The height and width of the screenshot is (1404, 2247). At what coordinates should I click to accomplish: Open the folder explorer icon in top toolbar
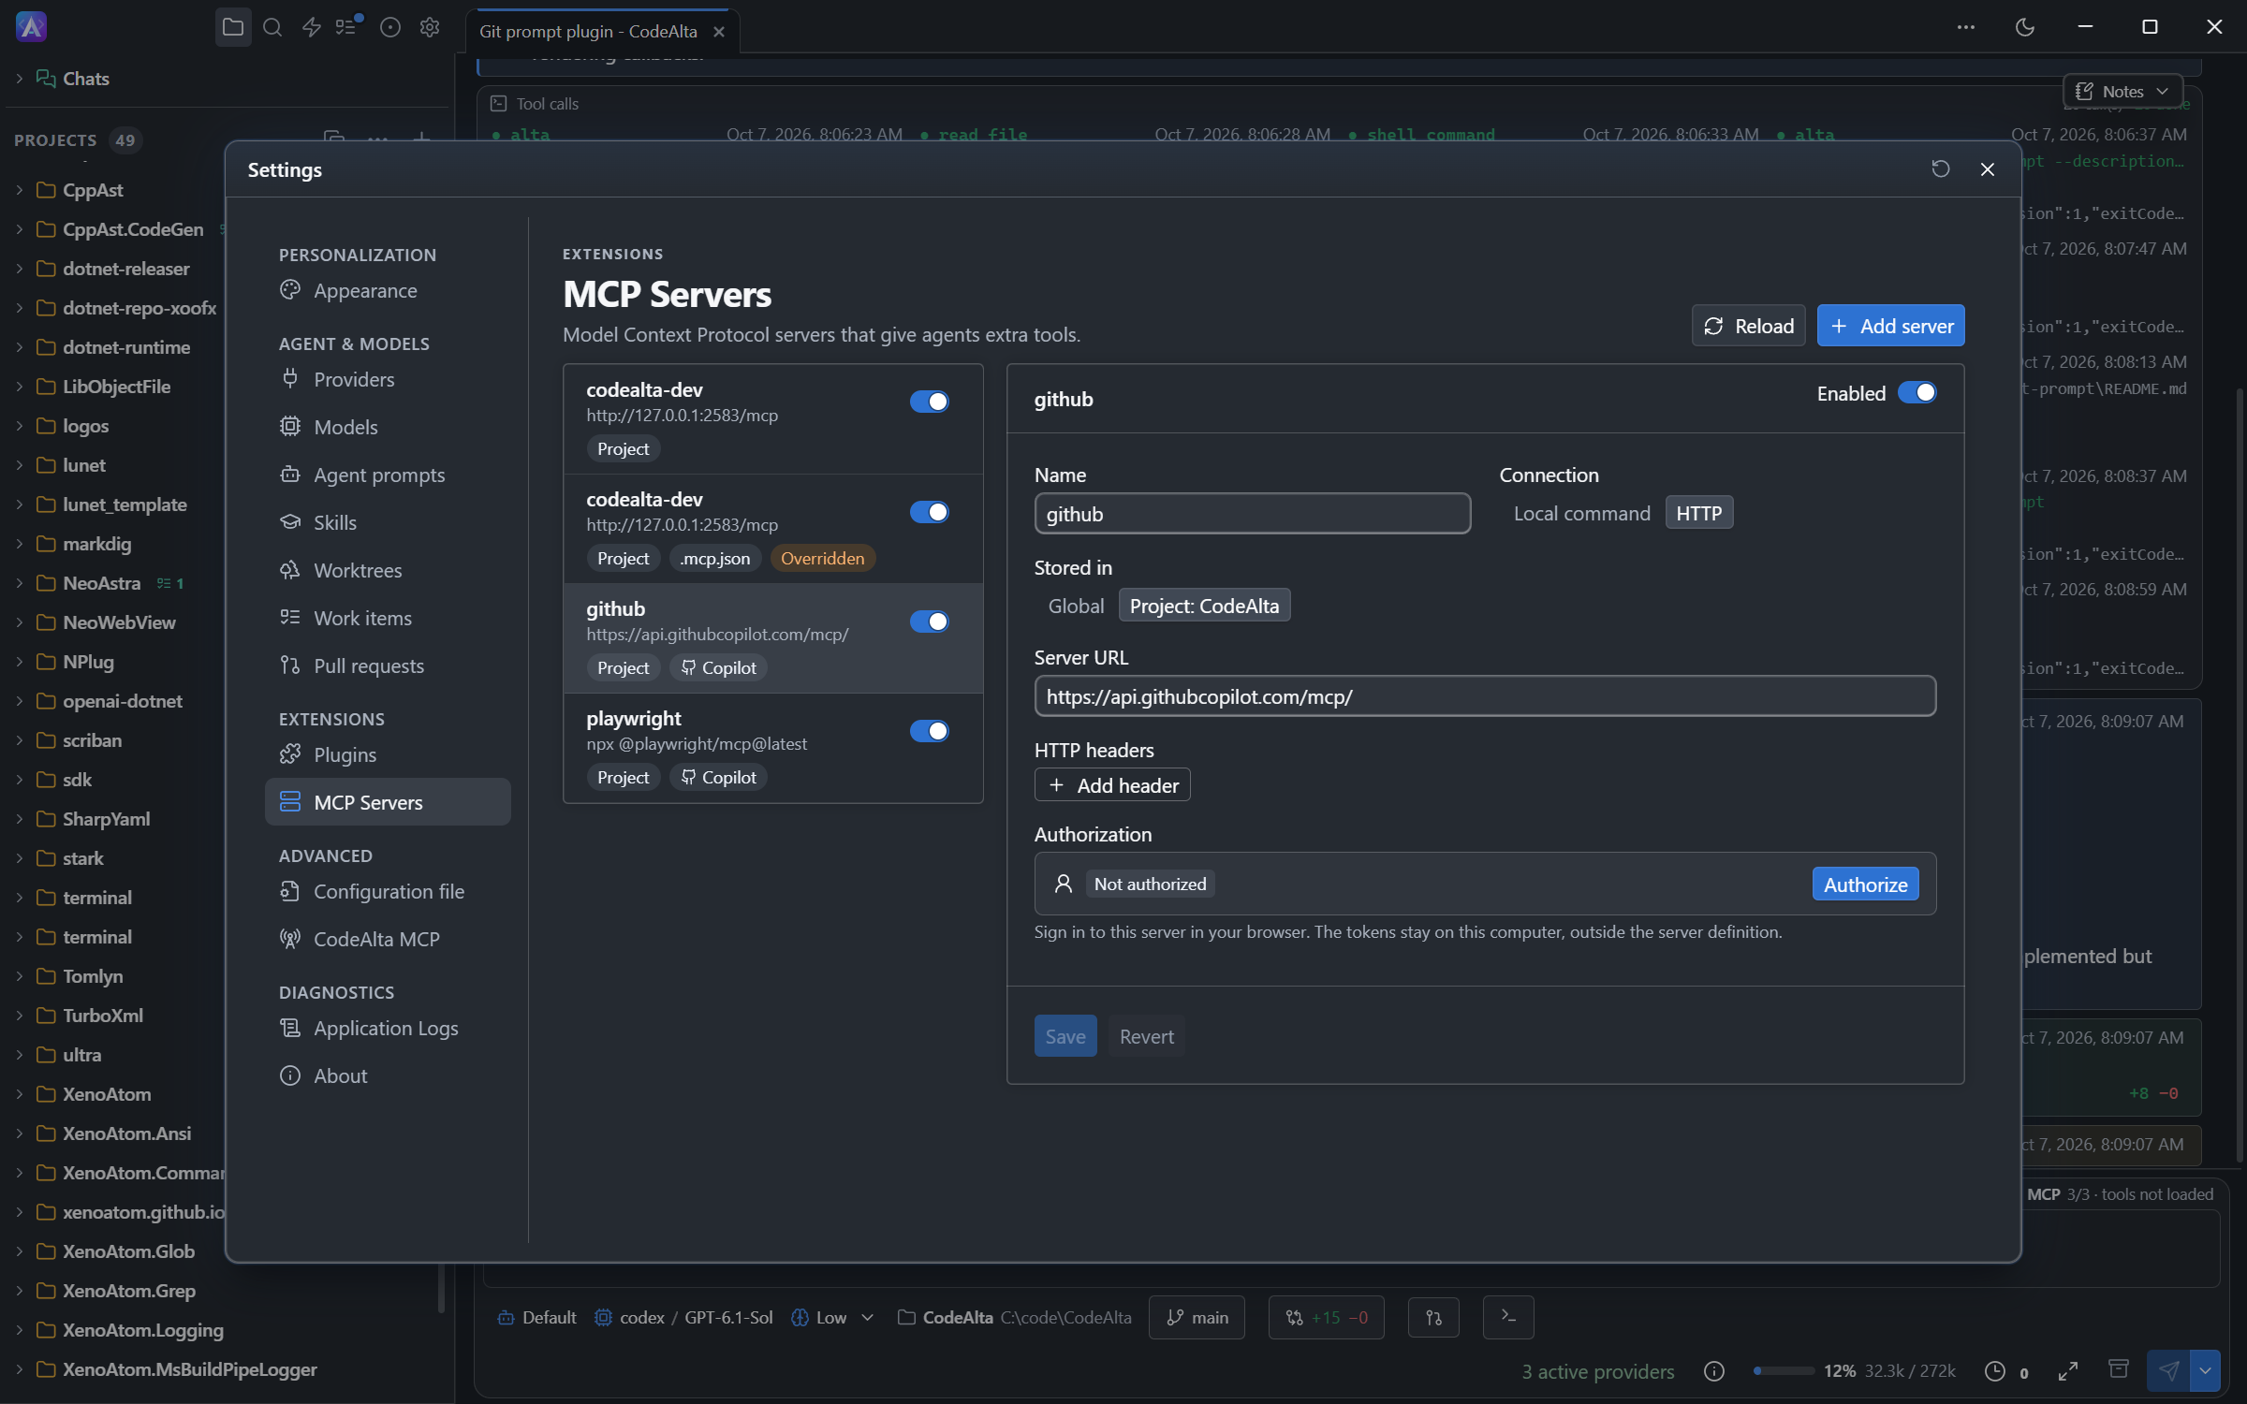(233, 28)
